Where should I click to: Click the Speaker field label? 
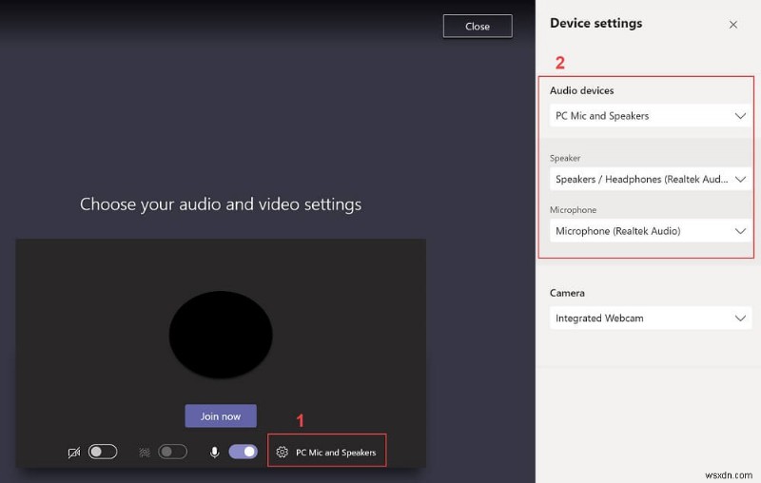[x=565, y=158]
